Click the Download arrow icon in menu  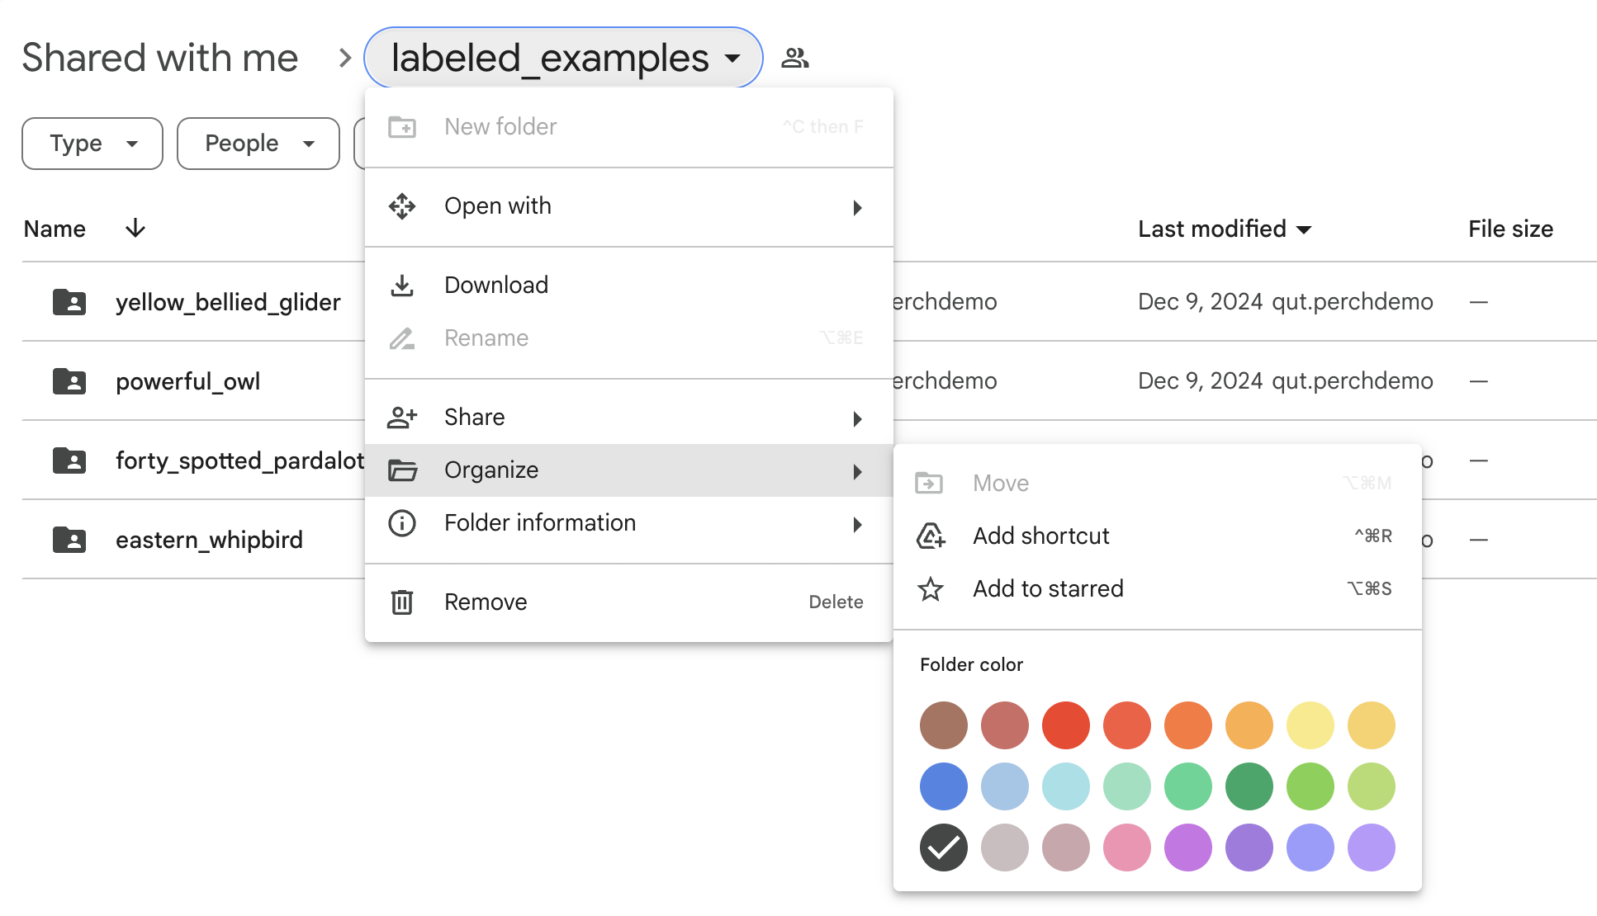(x=402, y=286)
